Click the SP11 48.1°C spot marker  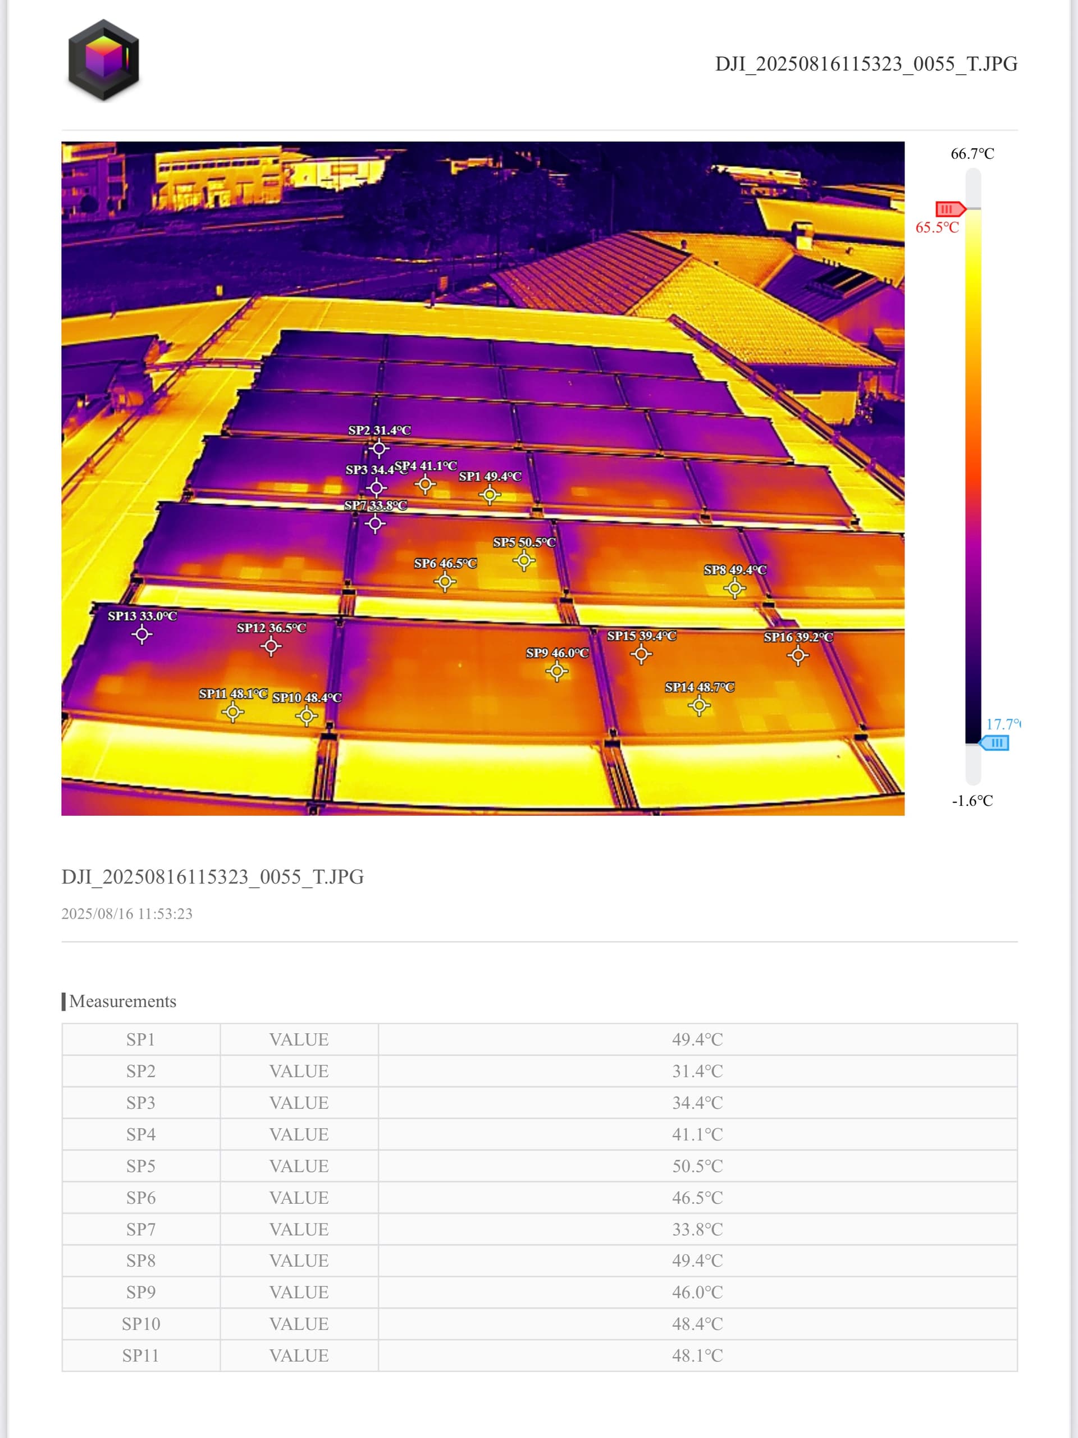[x=232, y=712]
